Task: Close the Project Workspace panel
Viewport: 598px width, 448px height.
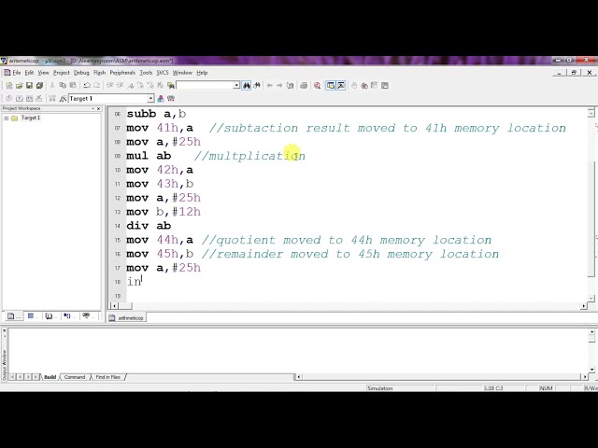Action: [99, 108]
